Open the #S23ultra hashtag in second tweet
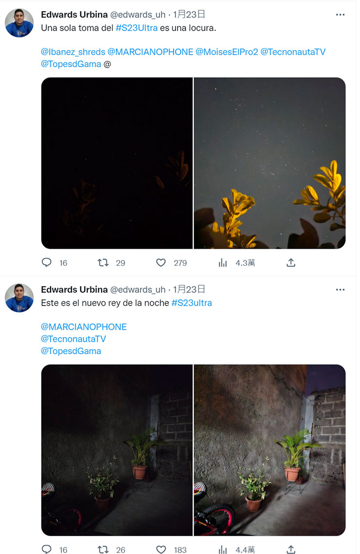Screen dimensions: 360x554 tap(192, 303)
